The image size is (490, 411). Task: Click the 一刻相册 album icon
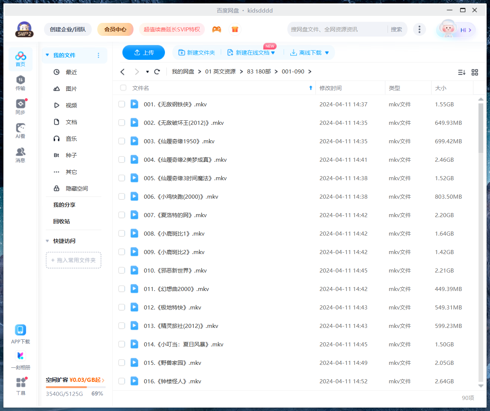pyautogui.click(x=20, y=356)
